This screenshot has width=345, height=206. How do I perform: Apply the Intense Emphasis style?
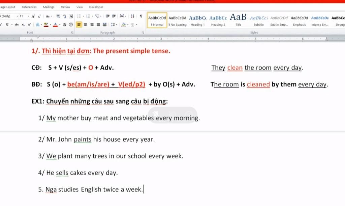(x=320, y=20)
